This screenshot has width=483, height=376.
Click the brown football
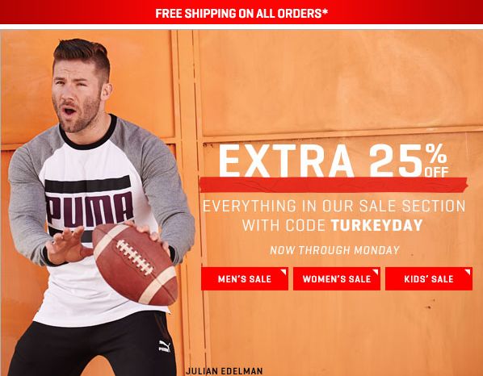click(135, 264)
